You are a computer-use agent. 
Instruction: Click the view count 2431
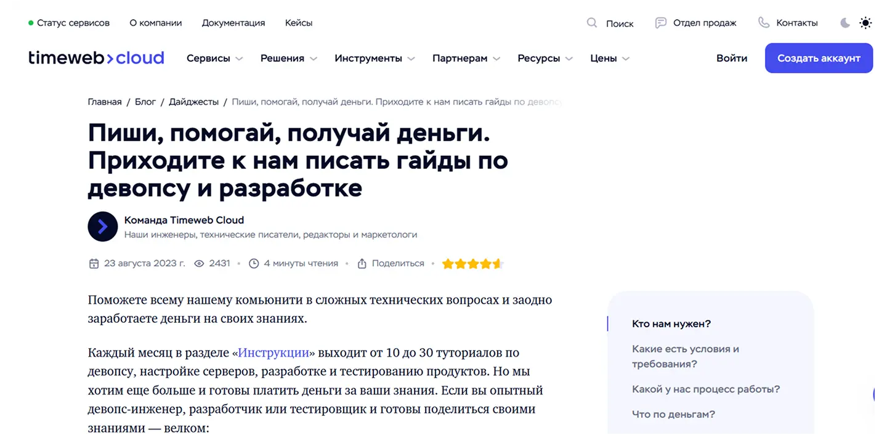tap(219, 264)
